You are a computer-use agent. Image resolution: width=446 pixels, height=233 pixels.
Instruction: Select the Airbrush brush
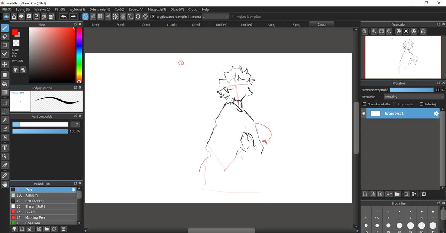click(43, 195)
